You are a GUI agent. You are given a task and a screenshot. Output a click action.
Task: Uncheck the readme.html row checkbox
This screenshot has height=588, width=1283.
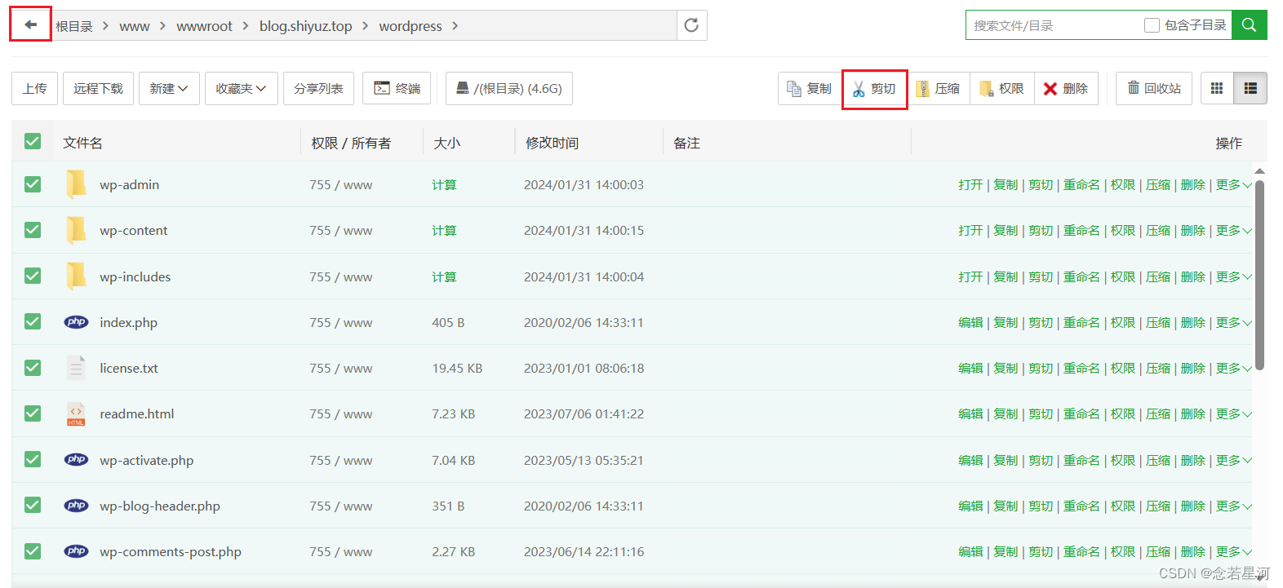(x=33, y=413)
